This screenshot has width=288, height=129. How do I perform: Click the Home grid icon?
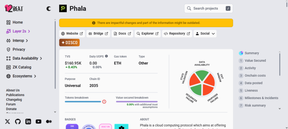8,22
